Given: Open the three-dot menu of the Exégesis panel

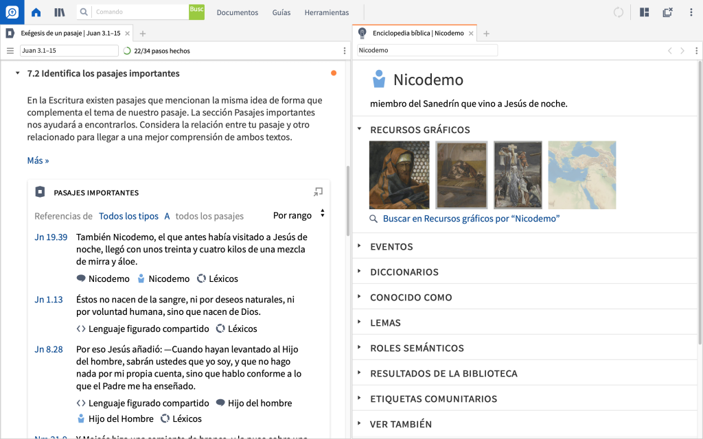Looking at the screenshot, I should (x=343, y=50).
